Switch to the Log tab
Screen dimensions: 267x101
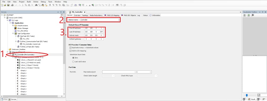pyautogui.click(x=139, y=15)
